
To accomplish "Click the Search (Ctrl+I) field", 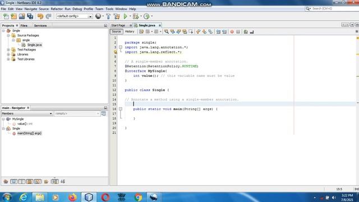I will tap(333, 8).
